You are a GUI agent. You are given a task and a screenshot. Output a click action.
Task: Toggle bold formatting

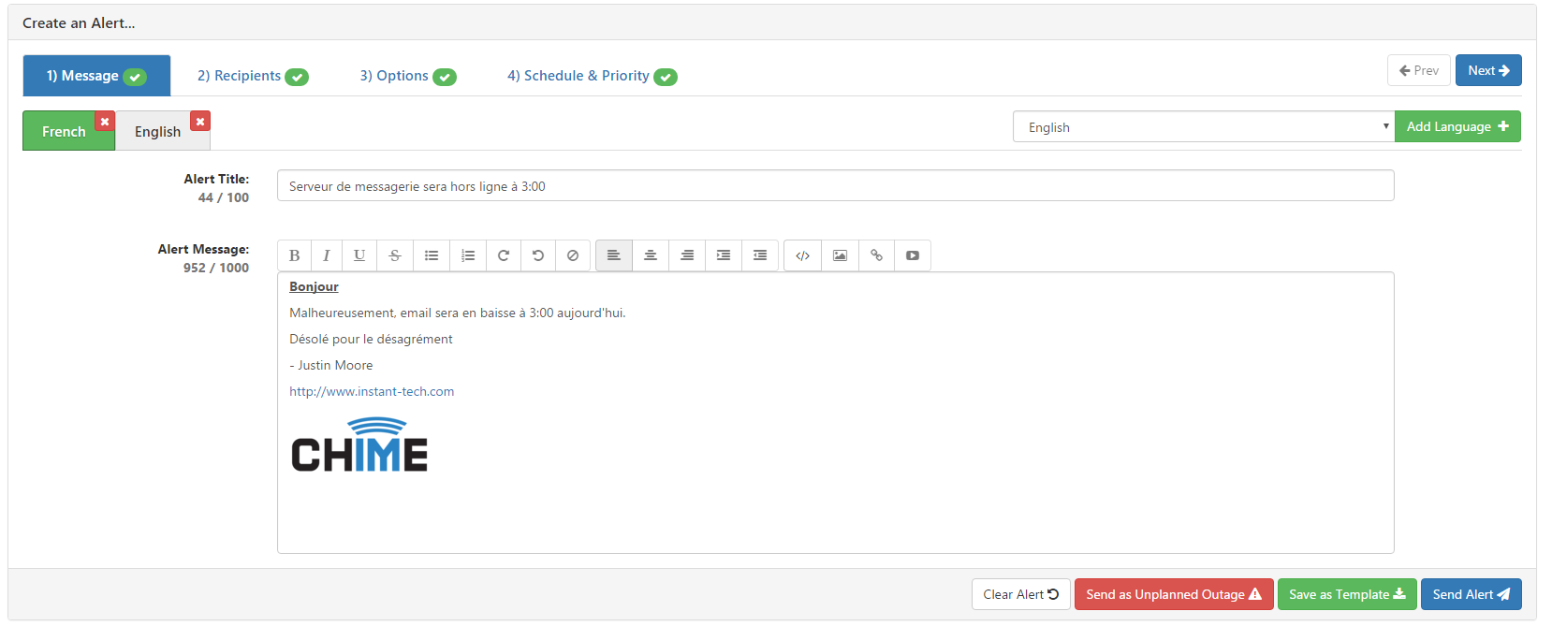294,255
